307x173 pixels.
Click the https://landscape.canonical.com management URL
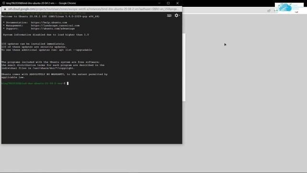coord(55,25)
